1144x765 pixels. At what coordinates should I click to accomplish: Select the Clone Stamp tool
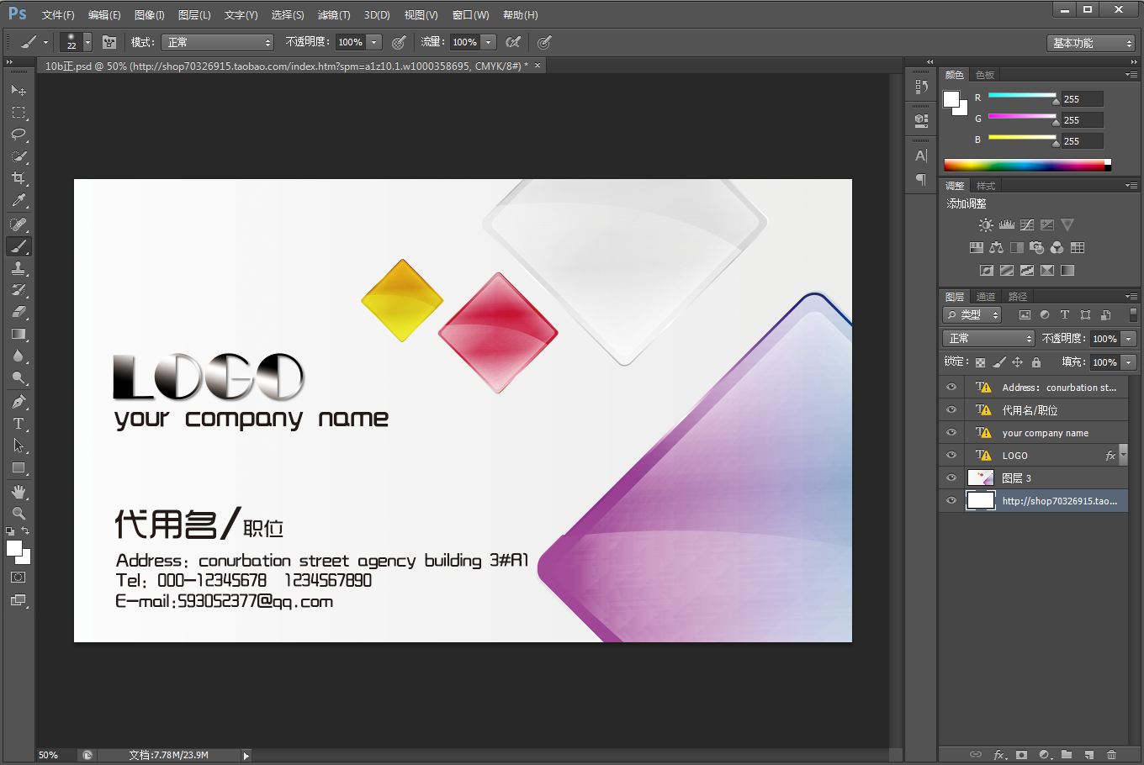click(x=19, y=268)
